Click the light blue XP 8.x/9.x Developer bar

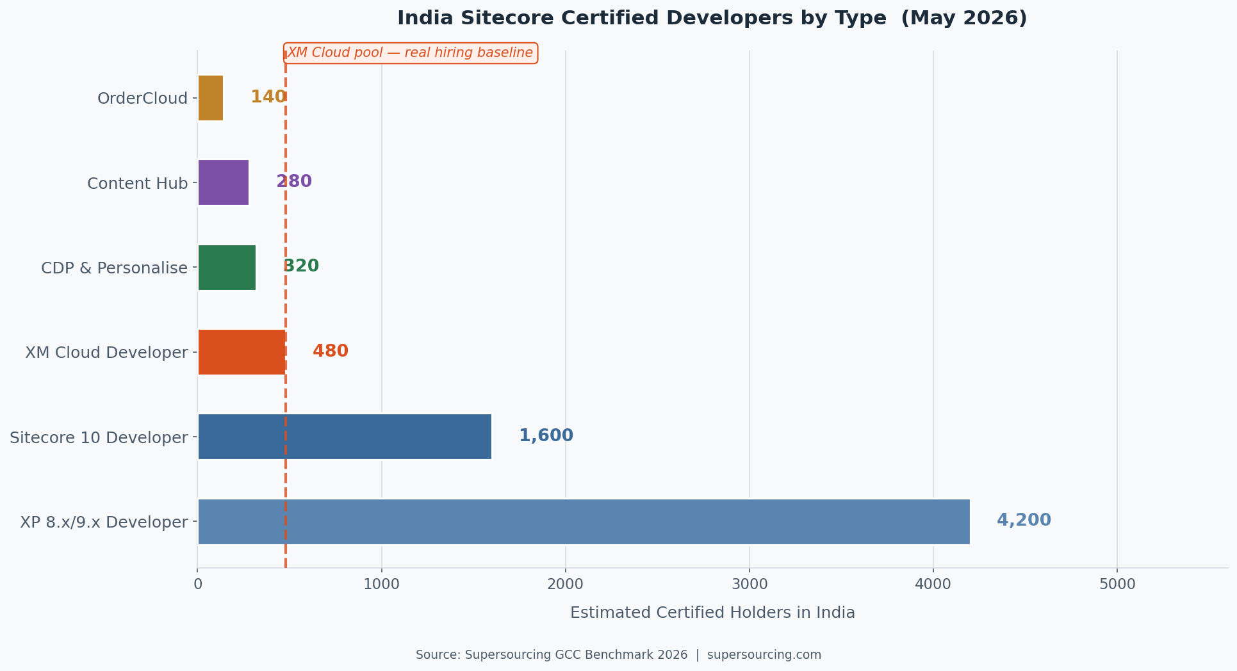[x=584, y=522]
